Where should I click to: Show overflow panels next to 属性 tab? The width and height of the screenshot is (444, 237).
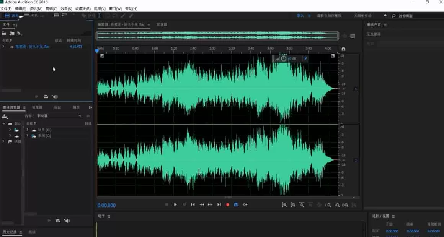click(90, 107)
